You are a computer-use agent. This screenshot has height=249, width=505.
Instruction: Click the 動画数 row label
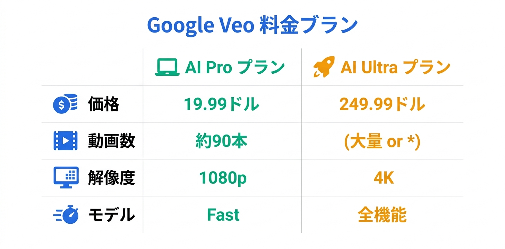pos(111,141)
